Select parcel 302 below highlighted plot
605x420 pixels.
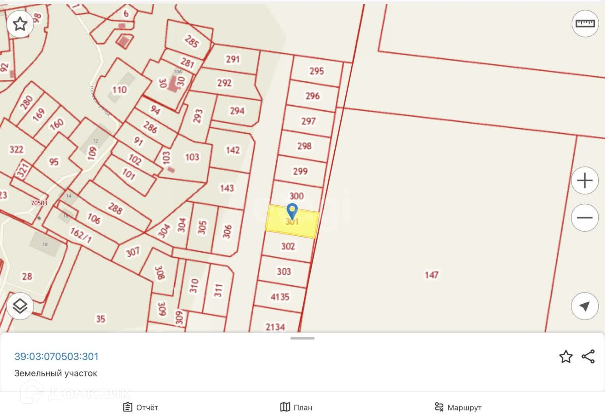288,246
